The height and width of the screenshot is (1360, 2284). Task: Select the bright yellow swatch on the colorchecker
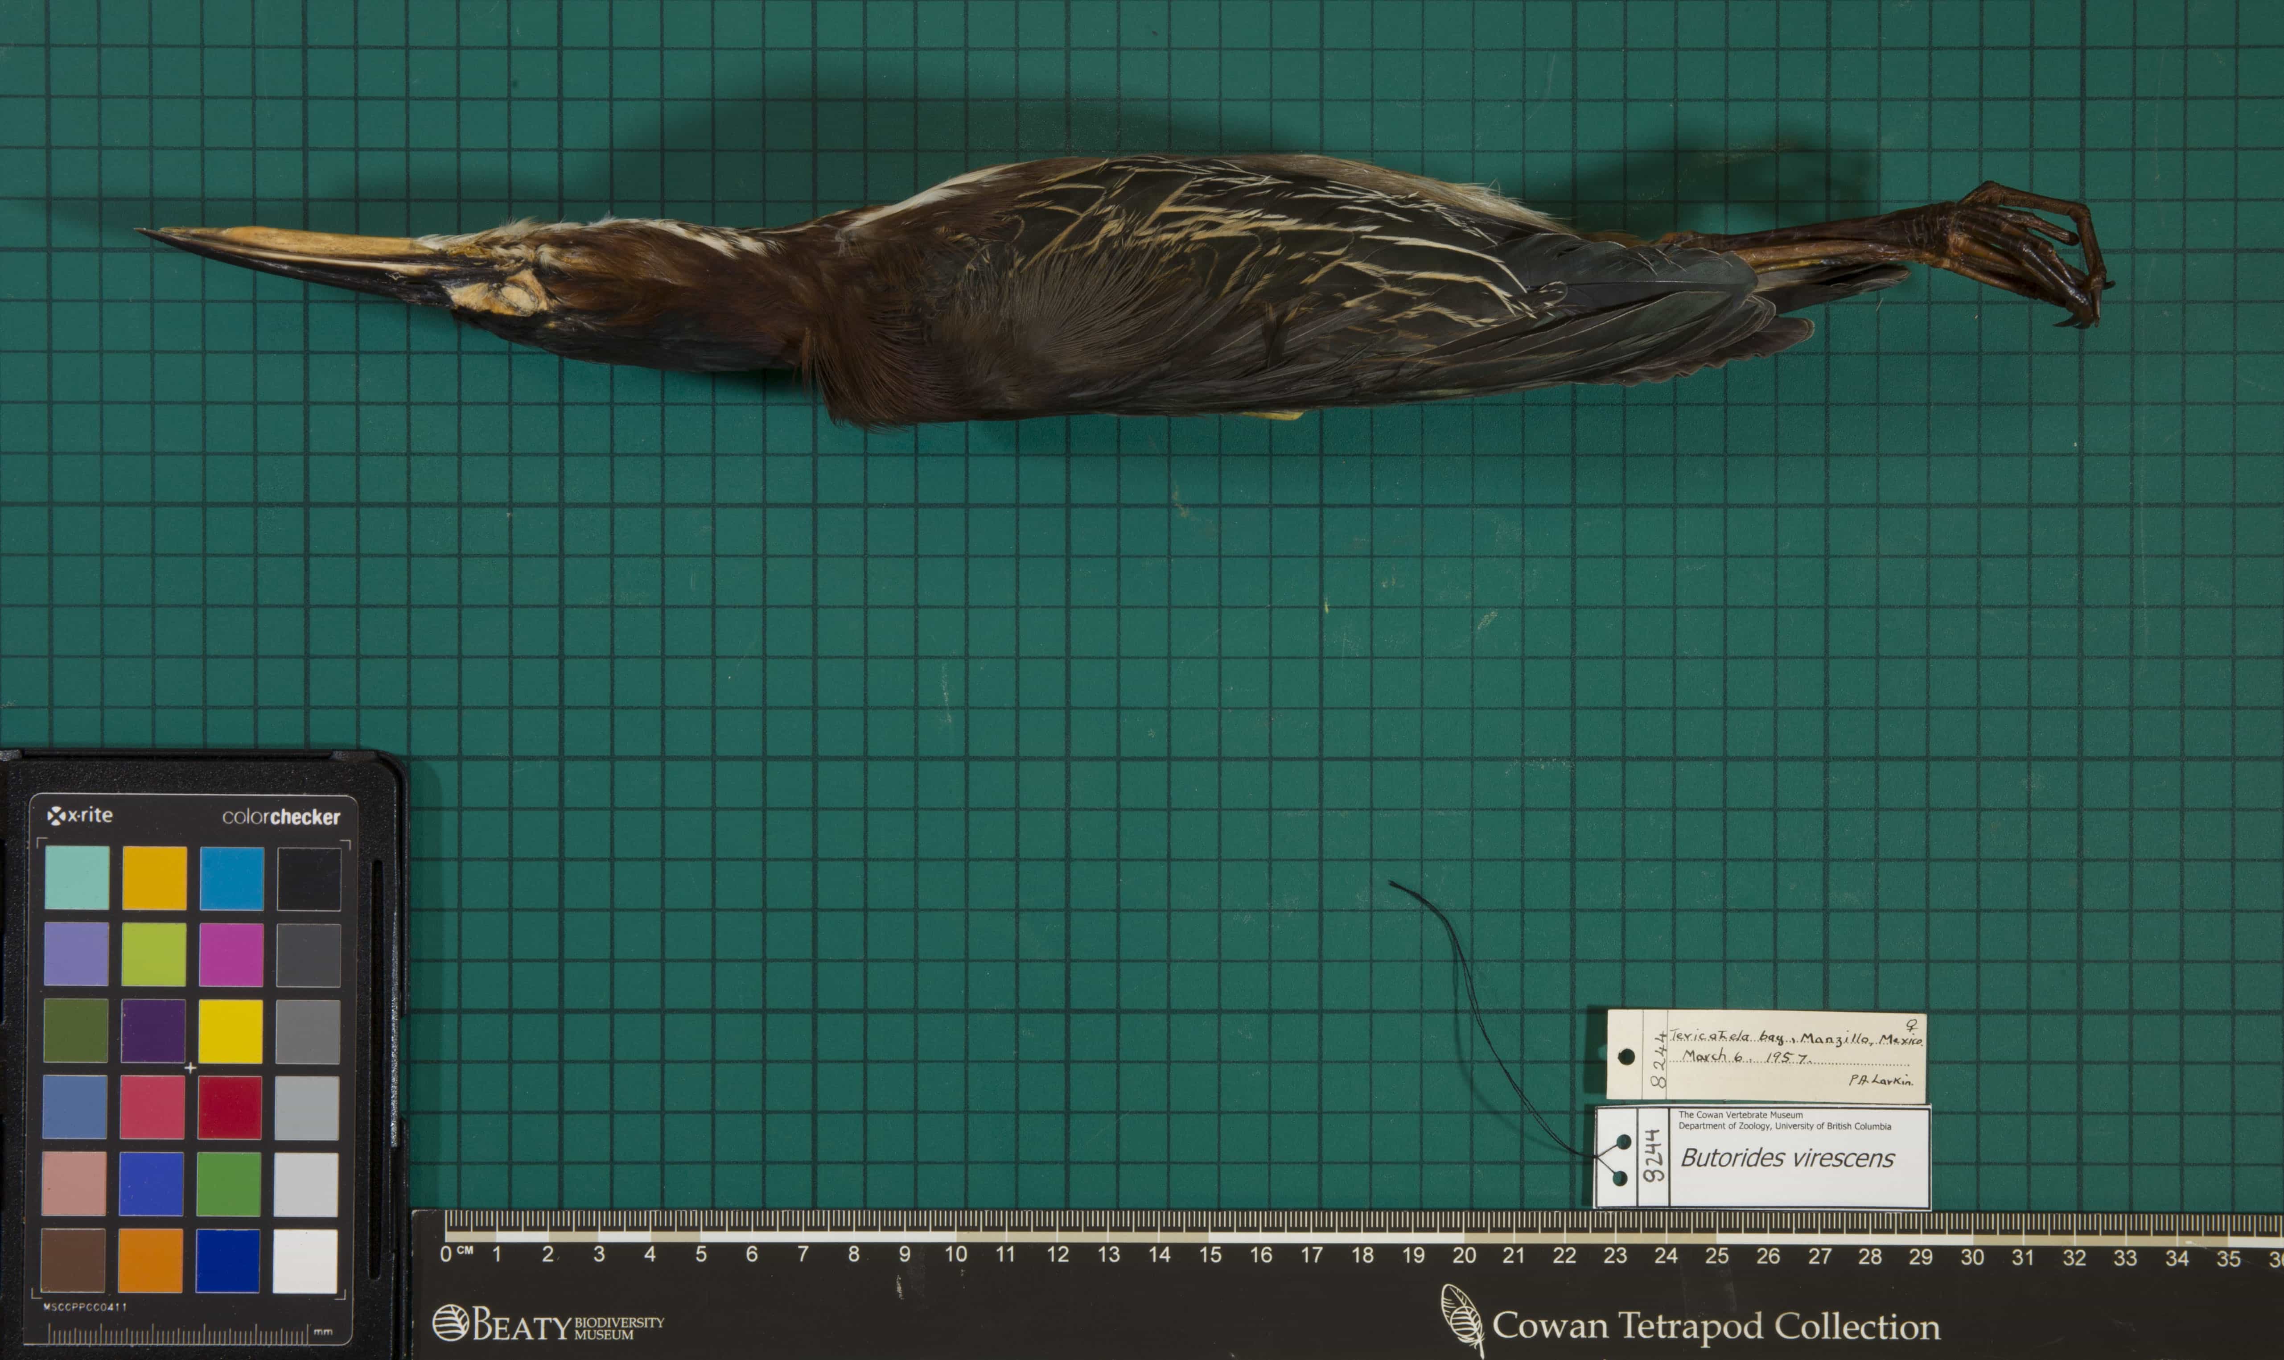(230, 1031)
